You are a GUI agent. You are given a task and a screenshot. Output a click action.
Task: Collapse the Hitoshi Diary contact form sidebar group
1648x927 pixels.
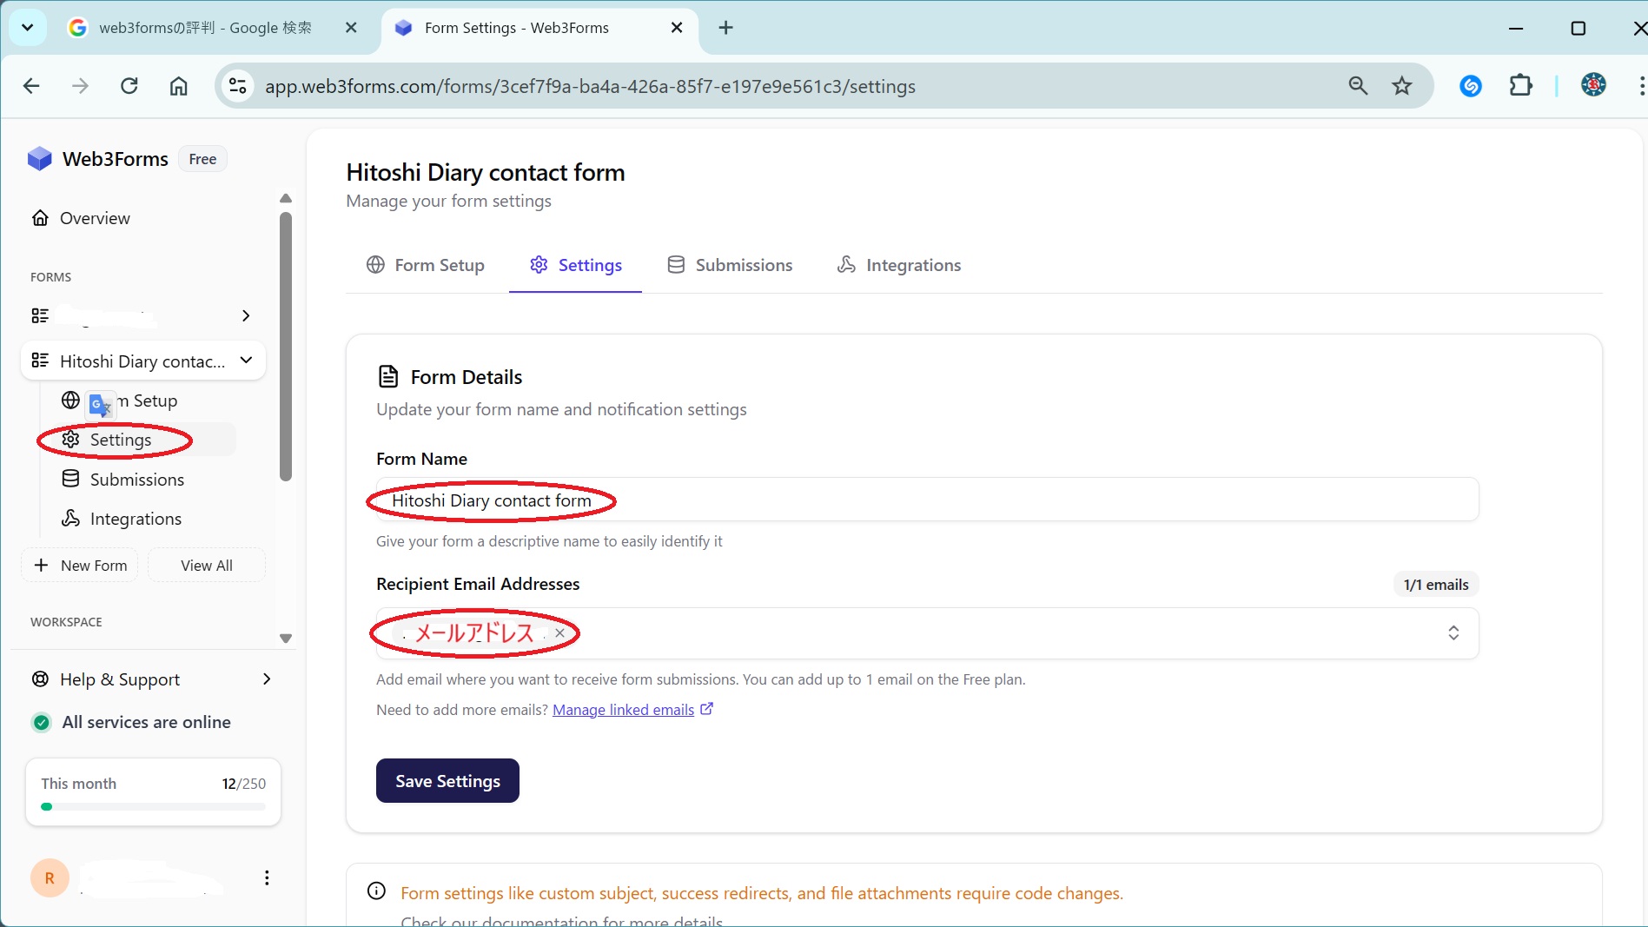(246, 361)
